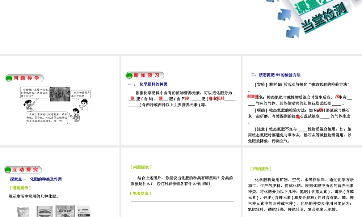
Task: Click heading 一、化学肥料的种类
Action: (147, 84)
